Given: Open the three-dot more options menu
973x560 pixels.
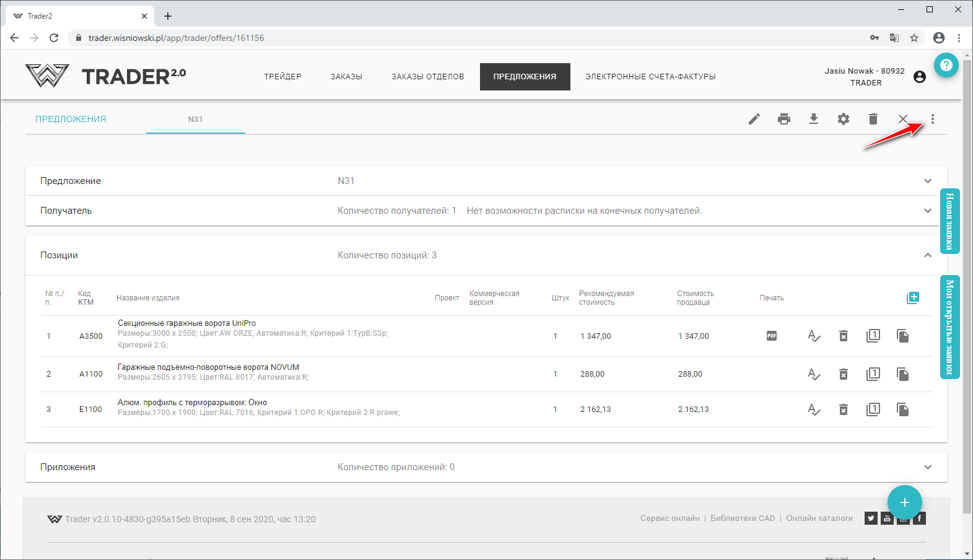Looking at the screenshot, I should click(933, 119).
